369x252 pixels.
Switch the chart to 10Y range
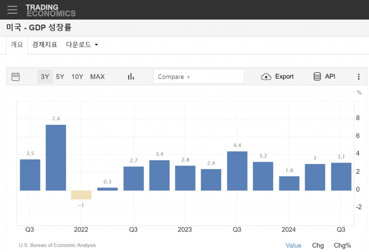click(x=77, y=77)
